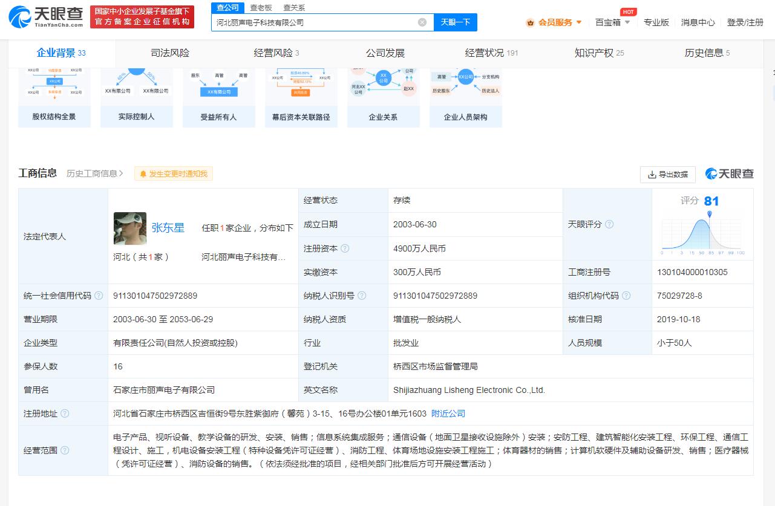Open the 河北丽声电子科技有... company link
Image resolution: width=775 pixels, height=506 pixels.
click(244, 257)
